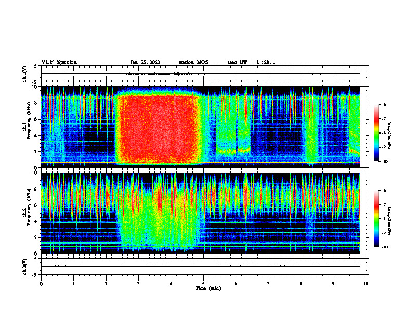
Task: Click the time axis tick label "1"
Action: (x=73, y=284)
